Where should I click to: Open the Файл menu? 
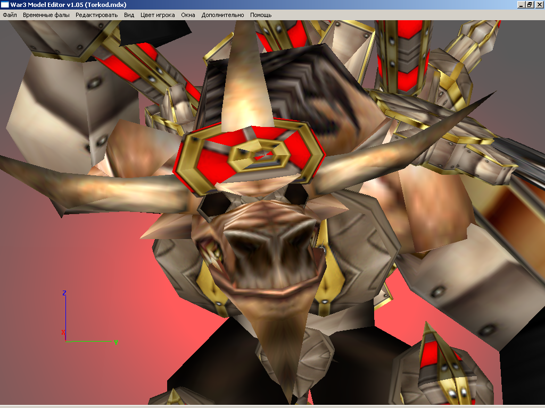[x=10, y=15]
